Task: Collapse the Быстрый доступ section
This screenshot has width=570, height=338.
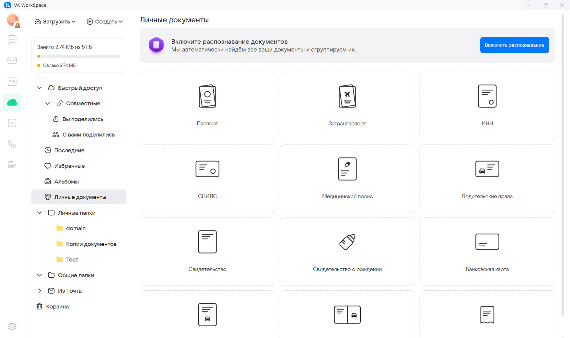Action: pyautogui.click(x=40, y=88)
